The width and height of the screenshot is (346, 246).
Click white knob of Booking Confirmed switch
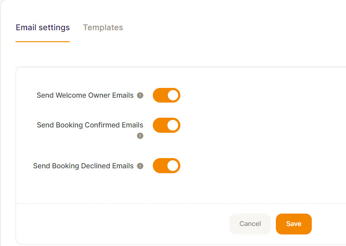click(173, 125)
